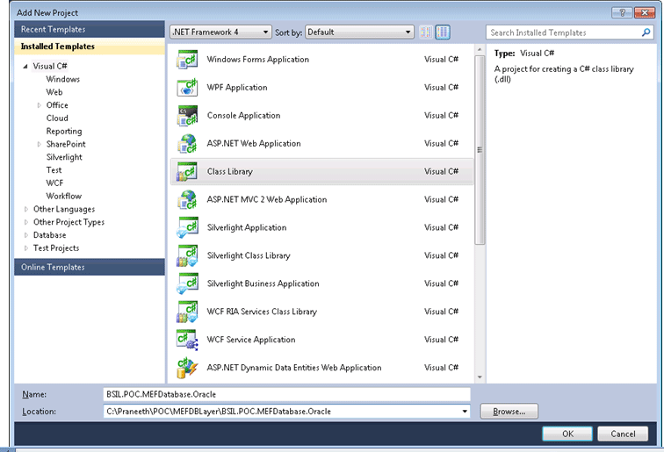Click Browse to choose a location

(x=509, y=412)
